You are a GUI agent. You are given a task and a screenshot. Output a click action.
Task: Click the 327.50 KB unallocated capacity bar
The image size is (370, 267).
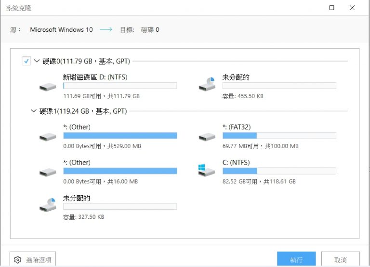click(x=120, y=206)
